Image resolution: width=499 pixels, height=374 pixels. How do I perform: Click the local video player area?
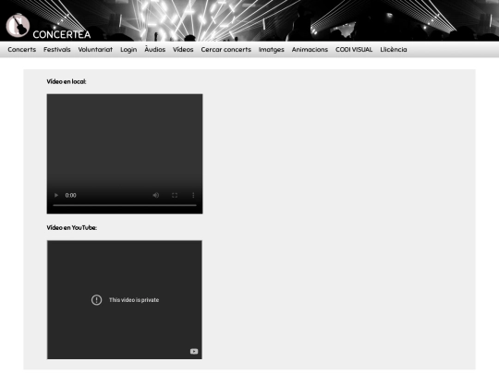(125, 154)
